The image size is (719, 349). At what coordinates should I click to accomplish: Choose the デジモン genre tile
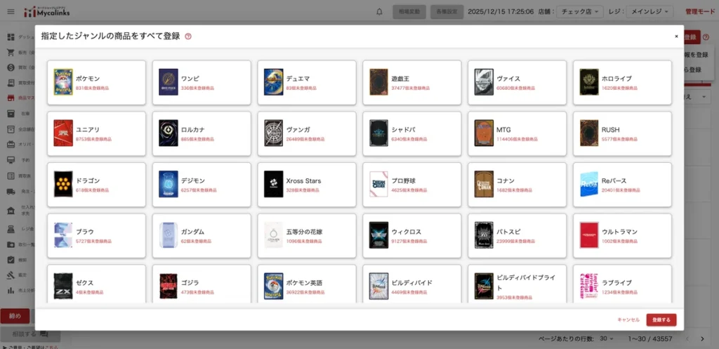202,184
